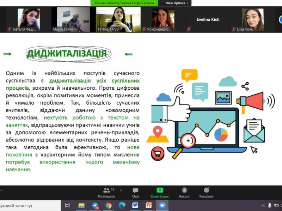Open the Chat panel
The width and height of the screenshot is (282, 211).
(135, 192)
